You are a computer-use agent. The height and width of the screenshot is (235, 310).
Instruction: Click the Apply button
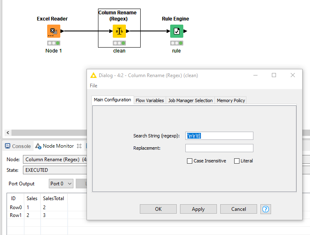[198, 209]
